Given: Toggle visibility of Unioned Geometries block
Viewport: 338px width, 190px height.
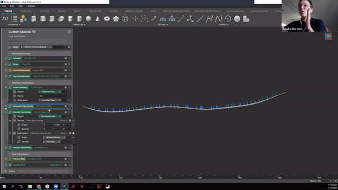Looking at the screenshot, I should tap(69, 148).
